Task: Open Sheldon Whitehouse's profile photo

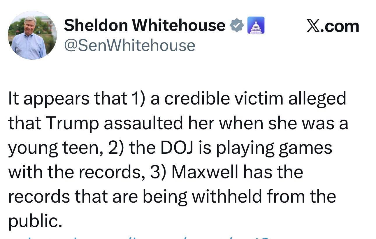Action: pos(32,35)
